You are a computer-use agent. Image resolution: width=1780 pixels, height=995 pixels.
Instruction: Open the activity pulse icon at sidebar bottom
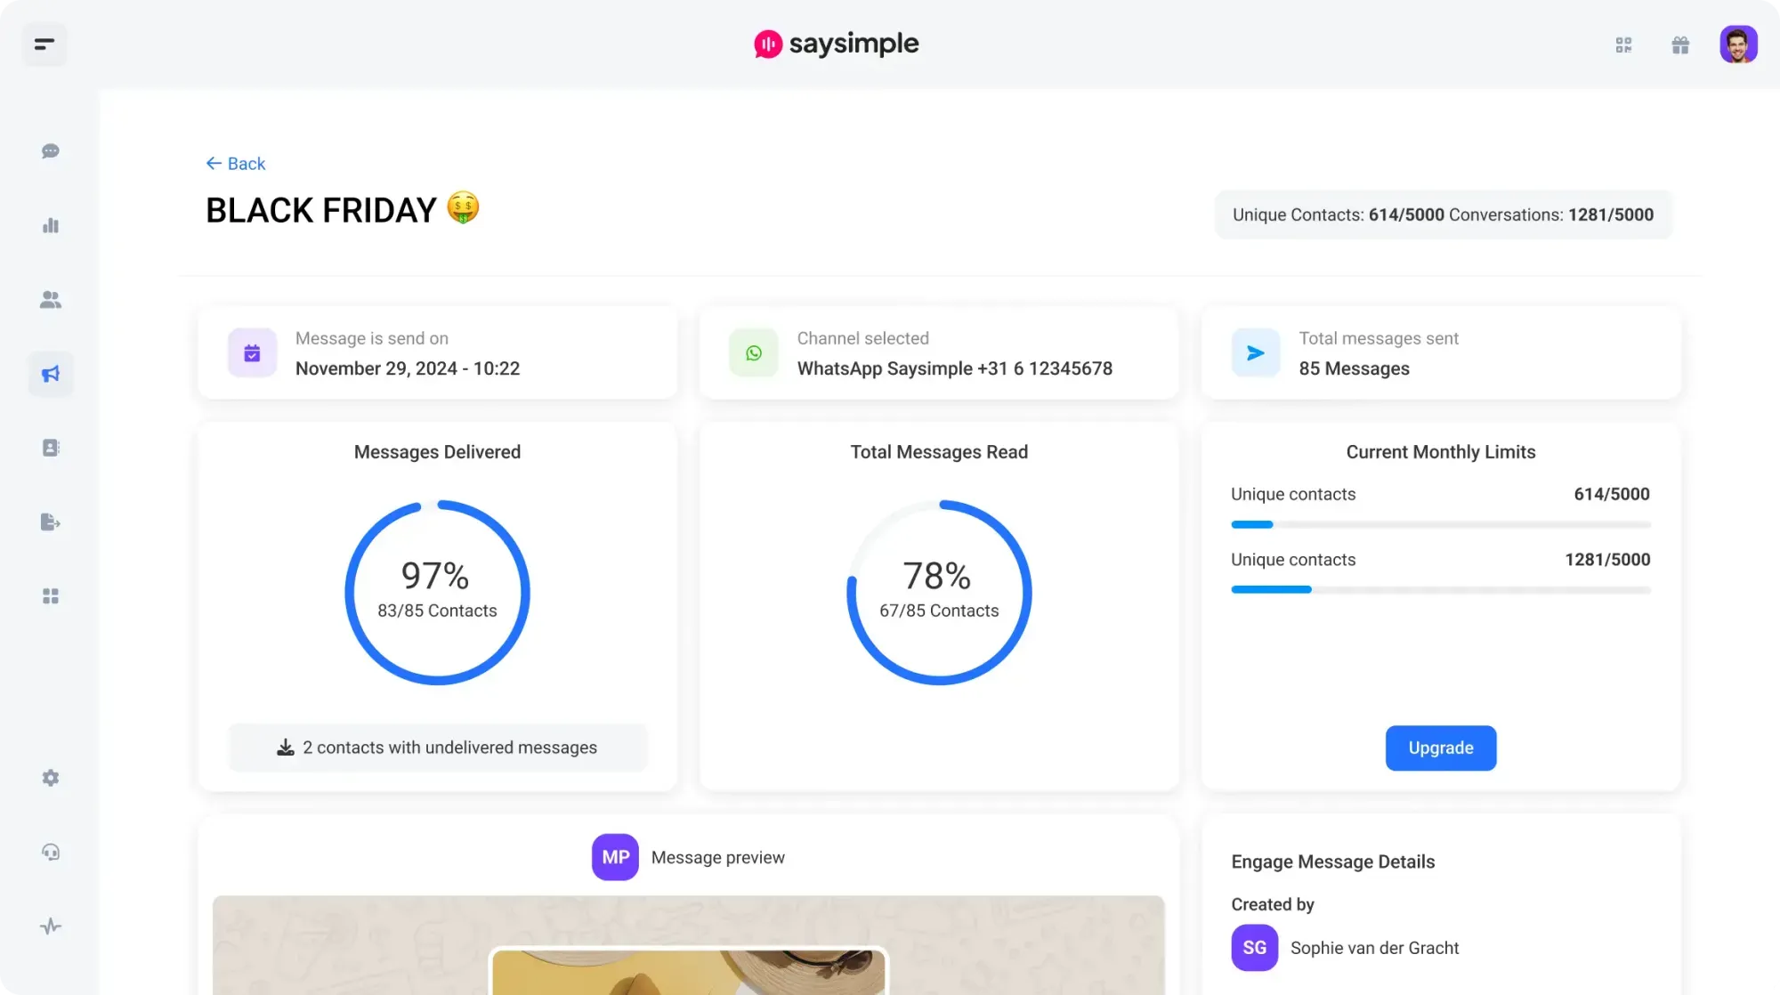coord(51,926)
